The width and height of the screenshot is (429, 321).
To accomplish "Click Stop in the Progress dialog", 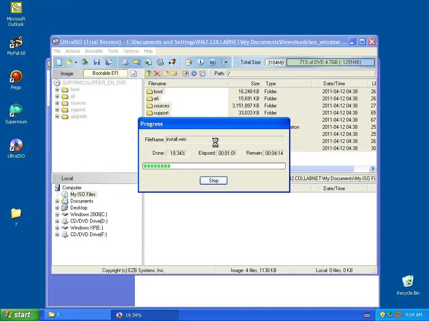I will point(213,181).
